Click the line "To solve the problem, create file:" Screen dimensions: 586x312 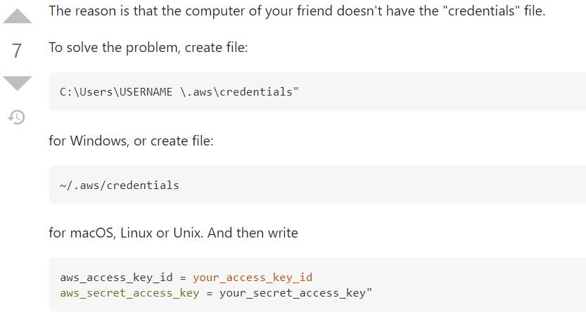pos(148,48)
